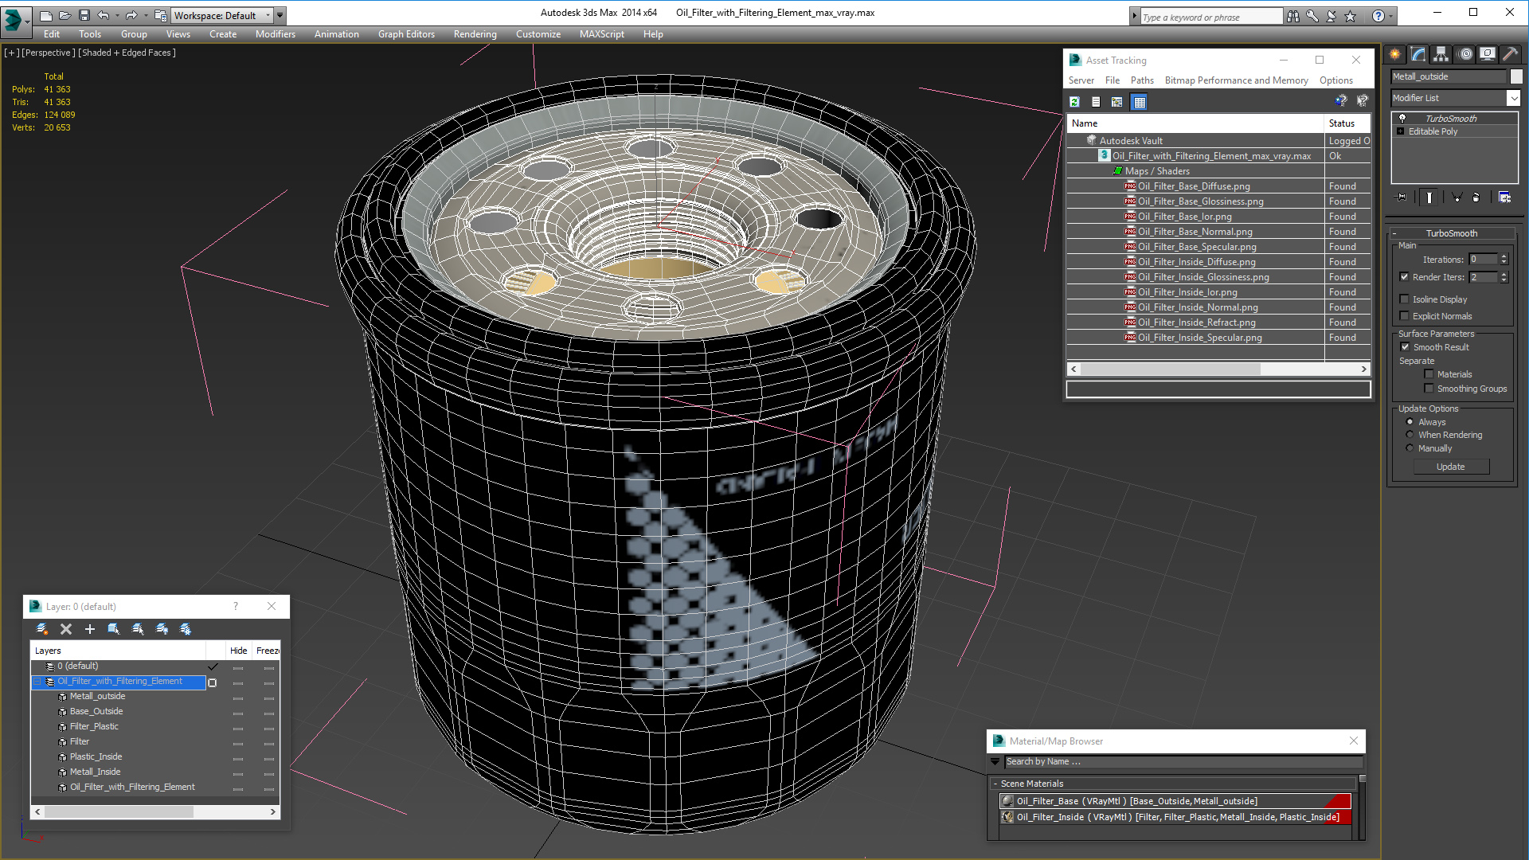Click the favorites star icon in title bar
The width and height of the screenshot is (1529, 860).
click(1351, 16)
